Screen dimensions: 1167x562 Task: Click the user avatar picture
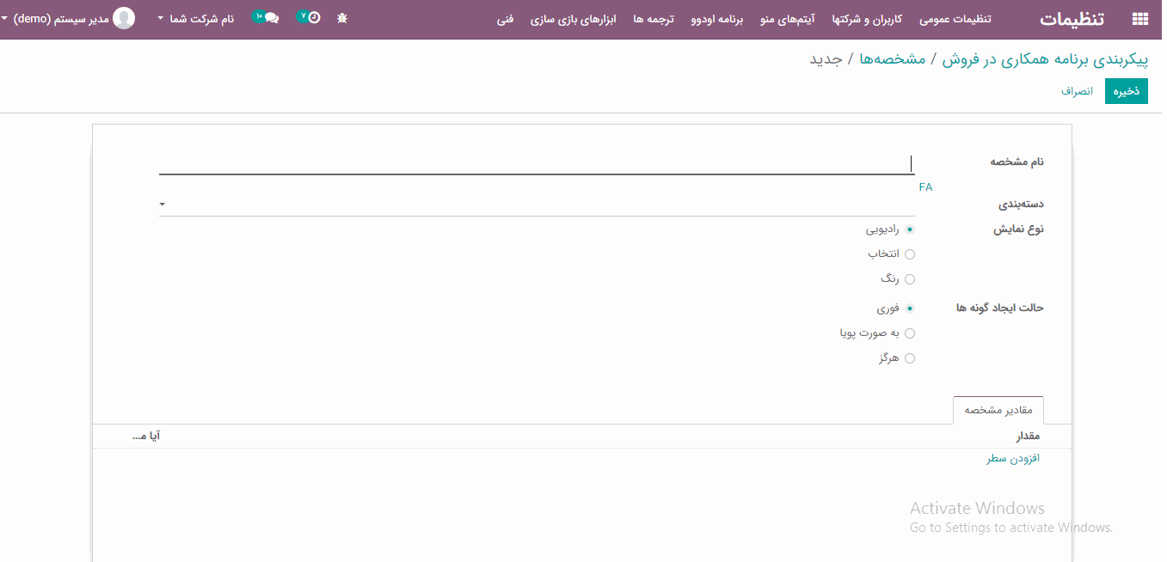click(x=124, y=18)
